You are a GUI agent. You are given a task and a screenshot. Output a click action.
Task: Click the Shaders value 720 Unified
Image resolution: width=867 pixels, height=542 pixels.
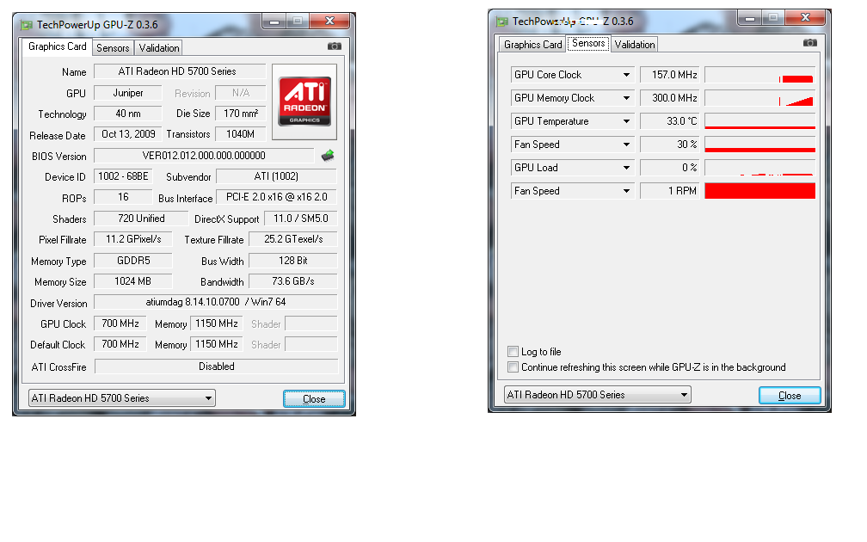pos(141,219)
